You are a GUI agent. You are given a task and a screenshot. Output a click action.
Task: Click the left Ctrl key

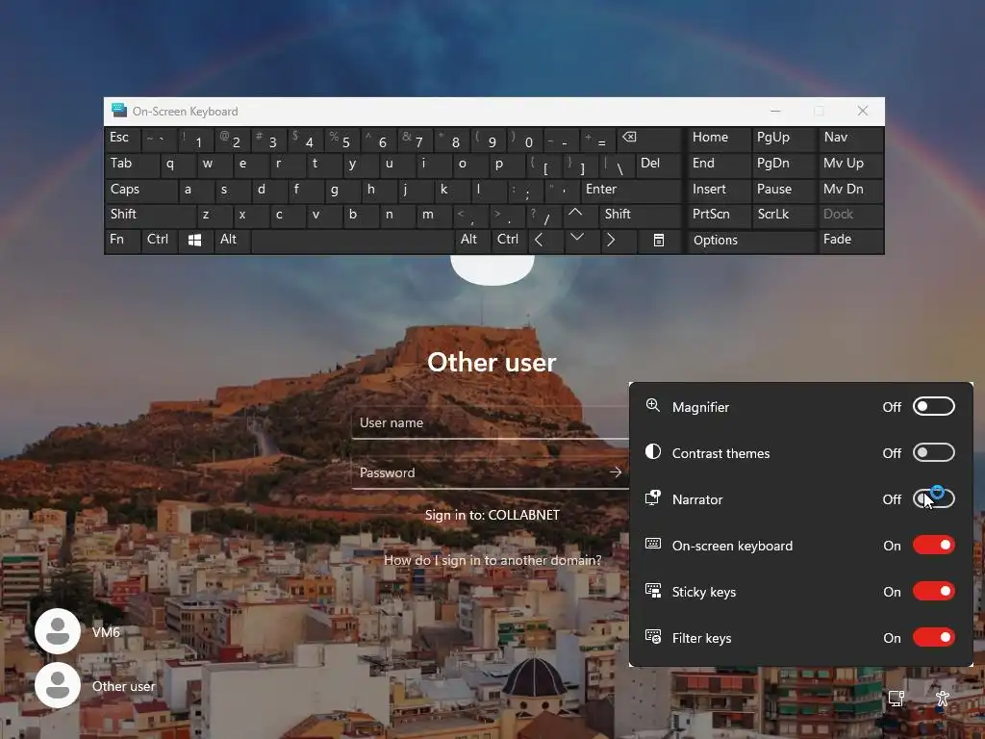coord(159,240)
